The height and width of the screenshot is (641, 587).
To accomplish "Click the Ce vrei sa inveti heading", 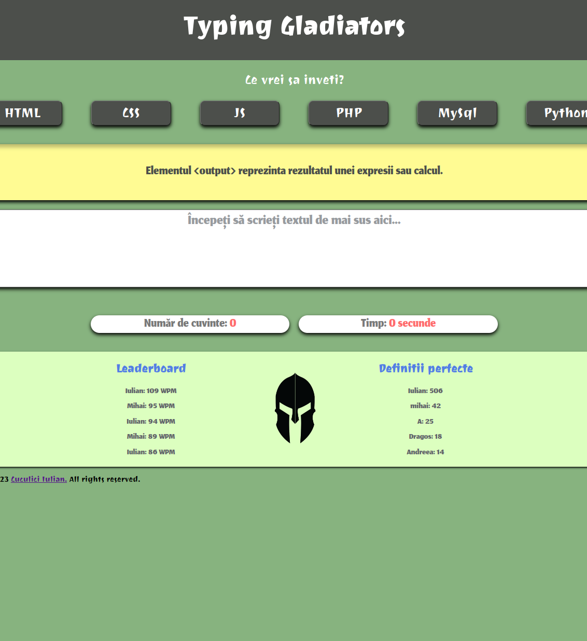I will pyautogui.click(x=293, y=80).
